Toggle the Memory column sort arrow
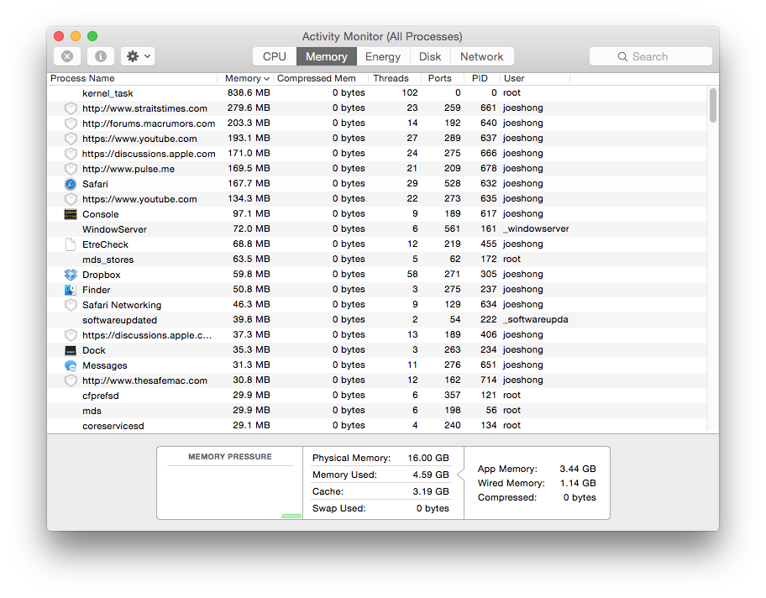Viewport: 766px width, 598px height. (267, 79)
